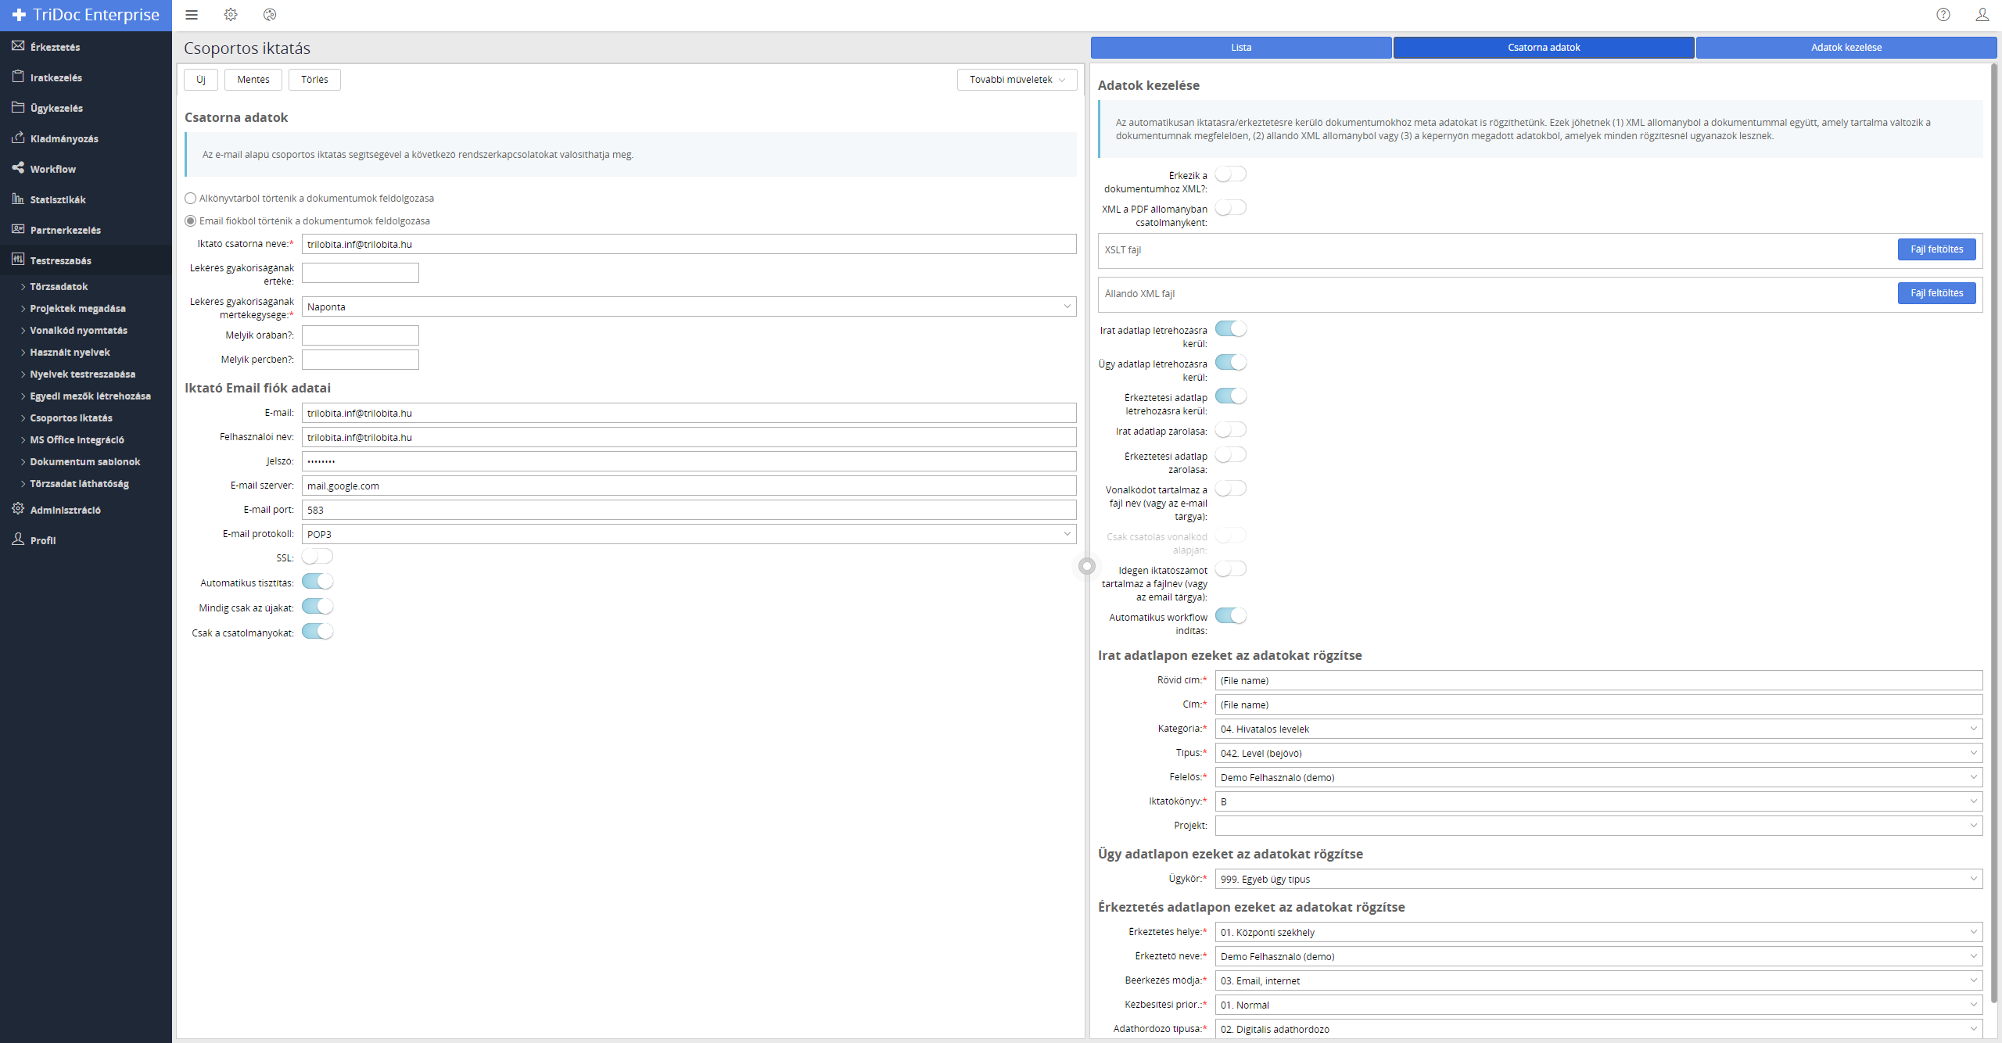The width and height of the screenshot is (2002, 1043).
Task: Expand the További műveletek dropdown
Action: point(1017,80)
